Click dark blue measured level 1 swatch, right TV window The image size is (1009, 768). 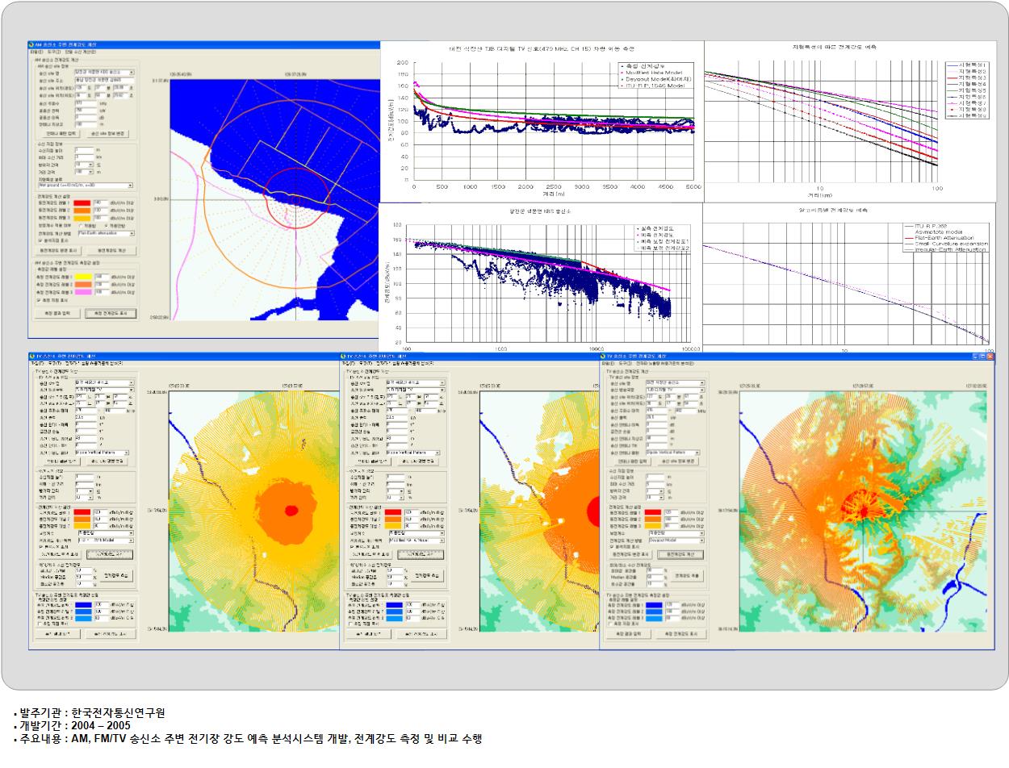[654, 605]
